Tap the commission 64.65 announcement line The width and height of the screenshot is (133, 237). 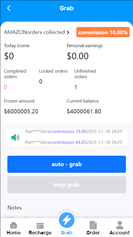pyautogui.click(x=73, y=142)
